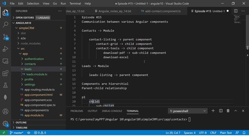
Task: Open the File menu
Action: (12, 3)
